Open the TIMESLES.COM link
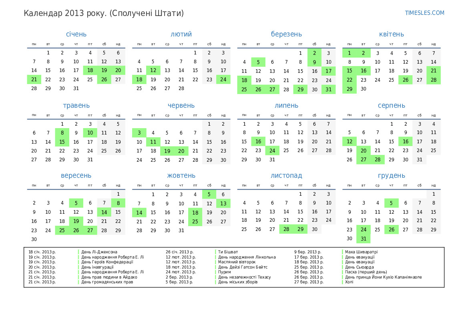Screen dimensions: 468x331 click(x=424, y=13)
